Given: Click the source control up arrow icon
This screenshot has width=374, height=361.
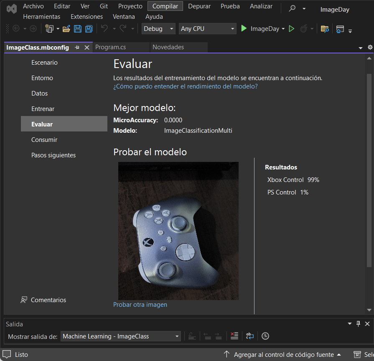Looking at the screenshot, I should 226,354.
